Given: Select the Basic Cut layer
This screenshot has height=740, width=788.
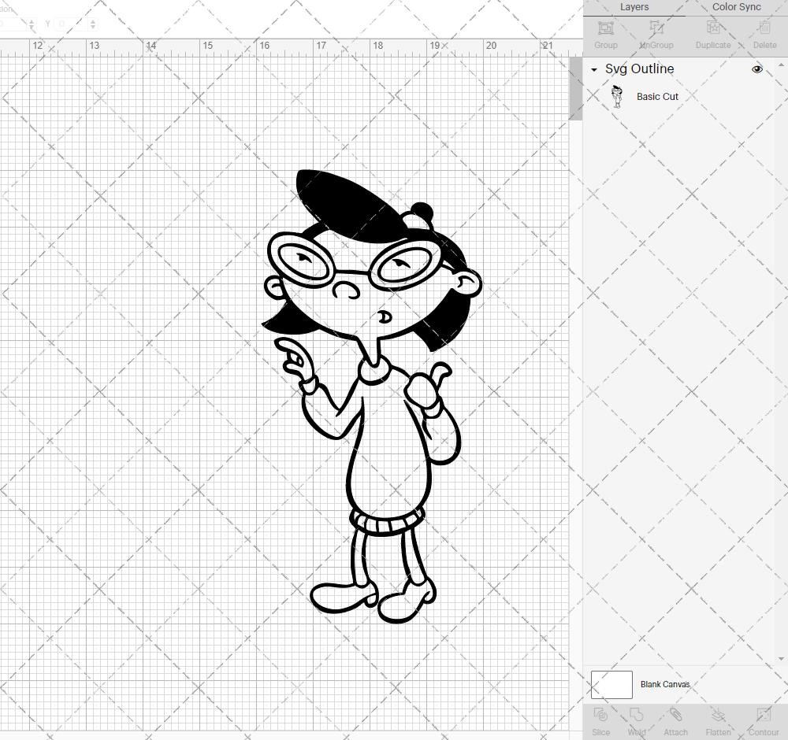Looking at the screenshot, I should (657, 97).
